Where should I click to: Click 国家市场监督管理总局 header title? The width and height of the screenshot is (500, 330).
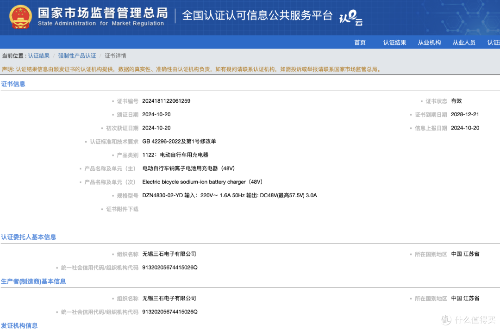[x=103, y=13]
